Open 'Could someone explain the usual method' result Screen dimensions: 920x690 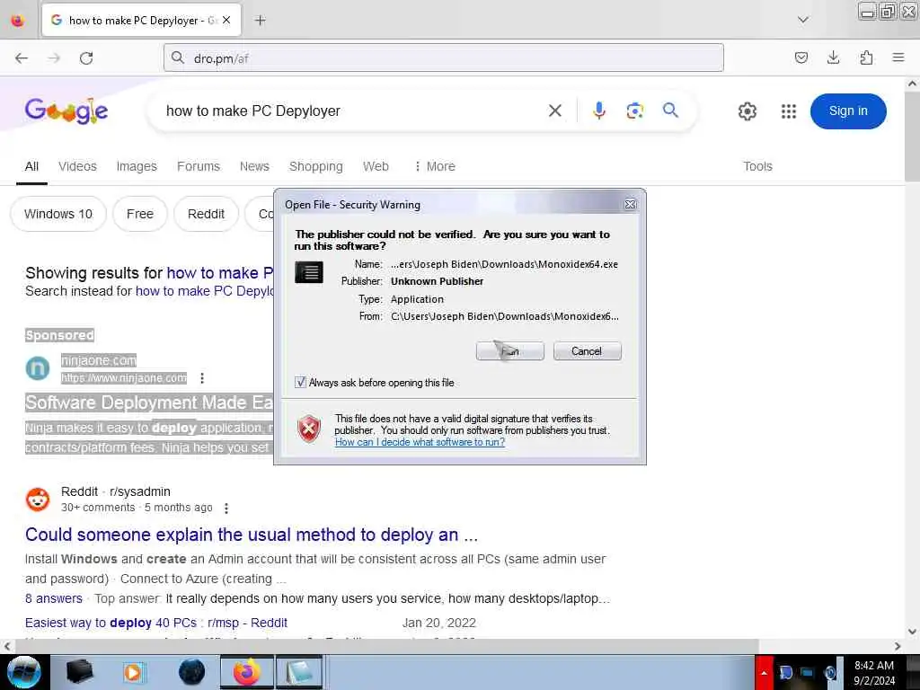tap(252, 535)
